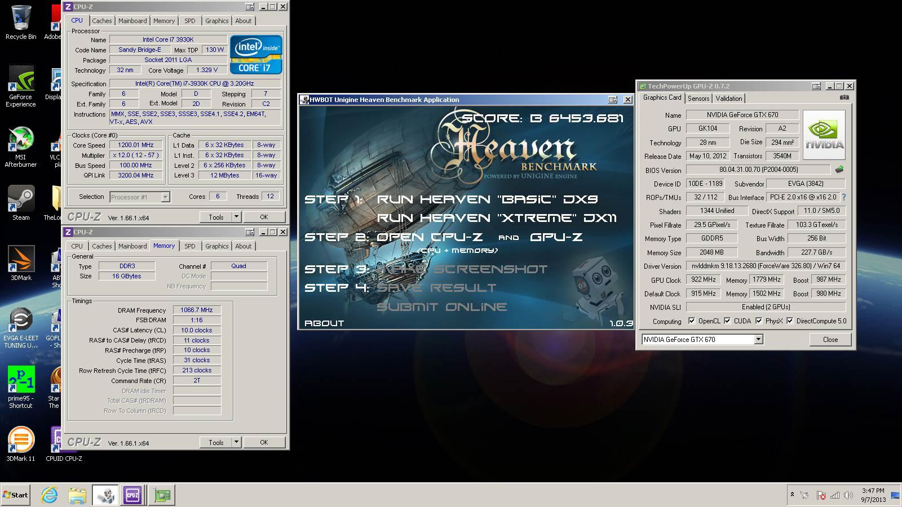The height and width of the screenshot is (507, 902).
Task: Click the NVIDIA SLI Enabled (2 GPUs) field
Action: 766,307
